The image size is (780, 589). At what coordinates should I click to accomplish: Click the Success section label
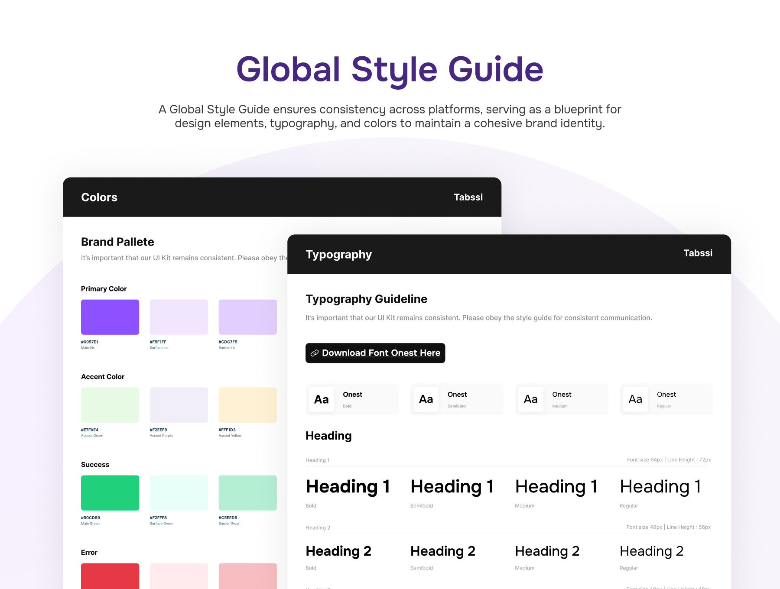click(95, 465)
